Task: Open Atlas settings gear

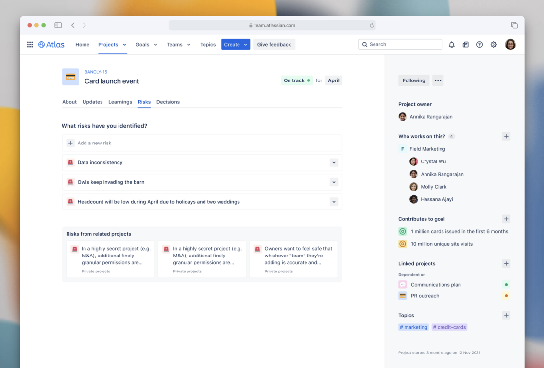Action: (493, 44)
